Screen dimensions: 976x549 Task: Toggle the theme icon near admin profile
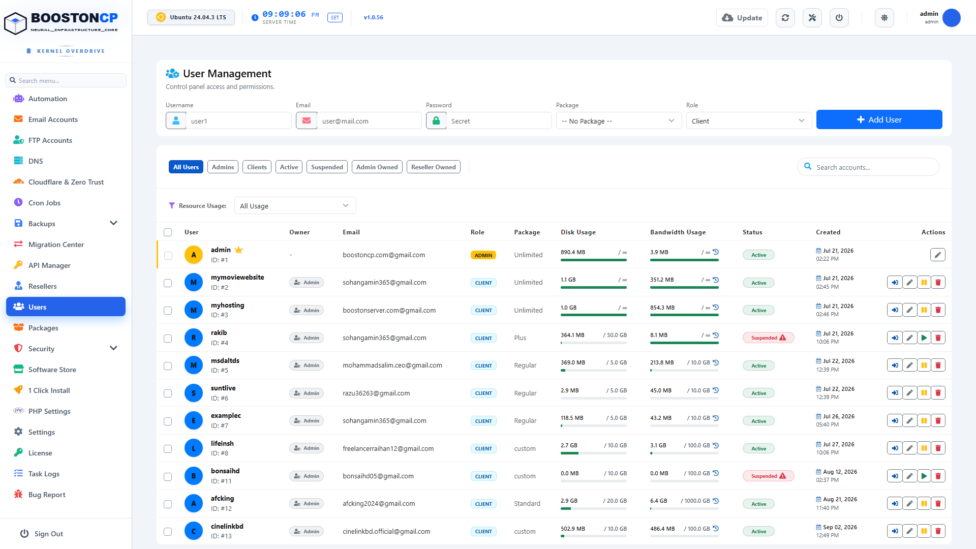884,18
